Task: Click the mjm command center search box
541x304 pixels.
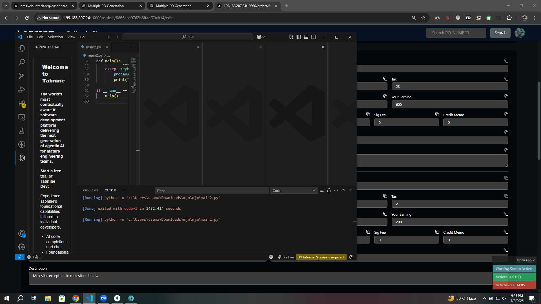Action: pyautogui.click(x=188, y=37)
